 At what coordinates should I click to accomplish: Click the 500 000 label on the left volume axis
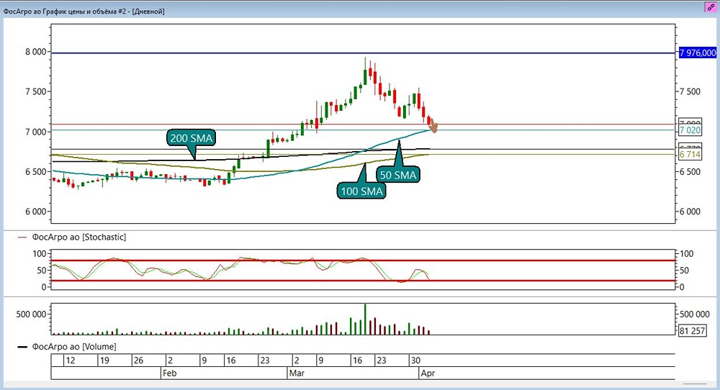click(x=31, y=314)
